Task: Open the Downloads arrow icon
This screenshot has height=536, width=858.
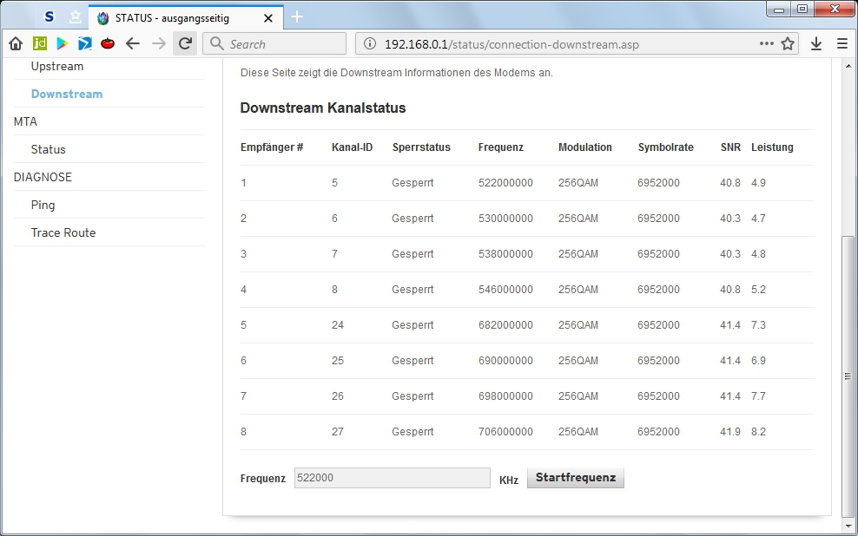Action: coord(816,43)
